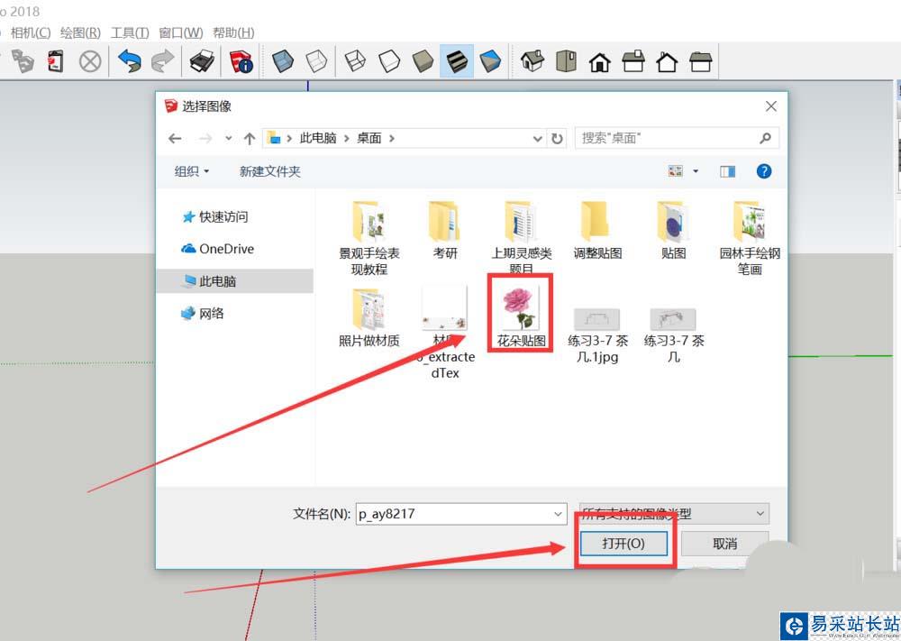Select the 园林手绘钢笔画 folder
Viewport: 901px width, 641px height.
click(750, 239)
